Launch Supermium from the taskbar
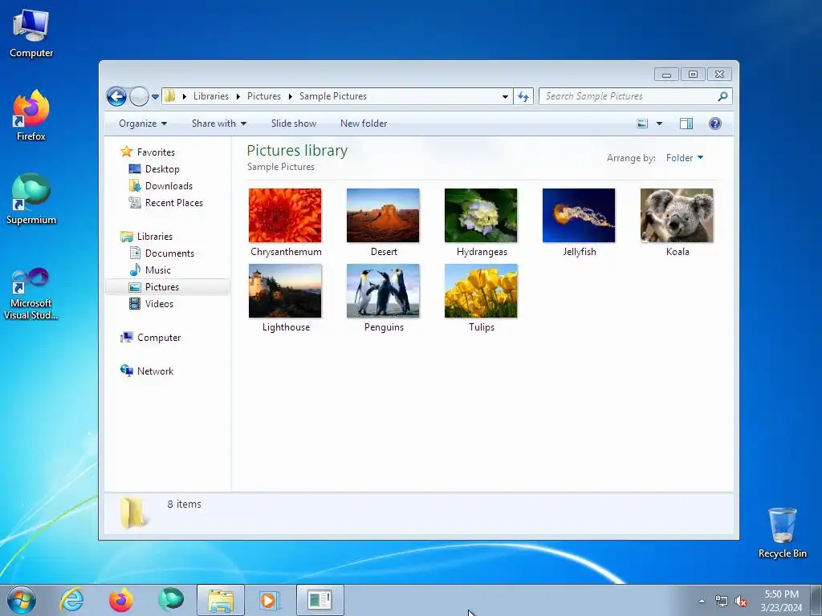The width and height of the screenshot is (822, 616). point(171,600)
